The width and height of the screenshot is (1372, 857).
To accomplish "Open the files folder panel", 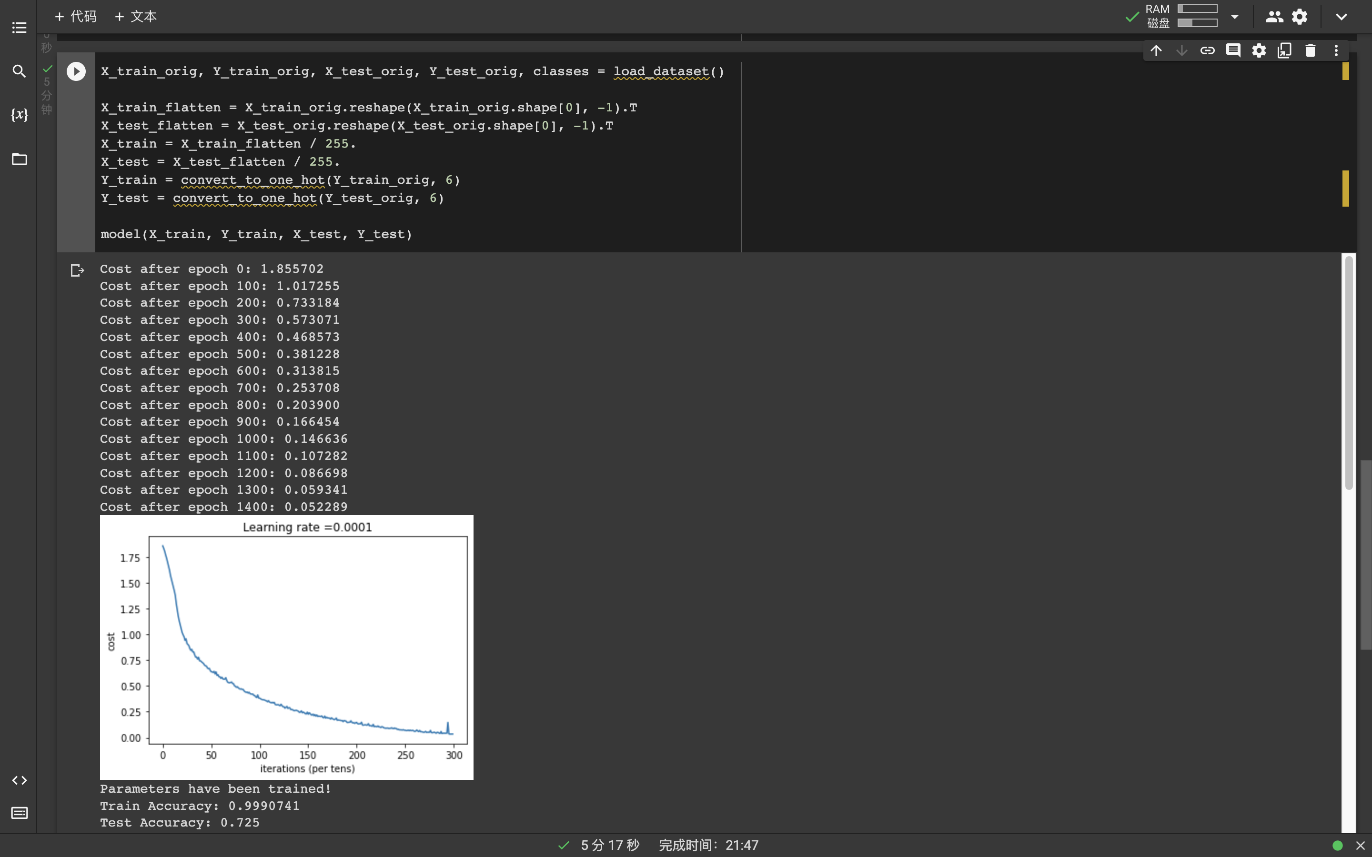I will (x=19, y=159).
